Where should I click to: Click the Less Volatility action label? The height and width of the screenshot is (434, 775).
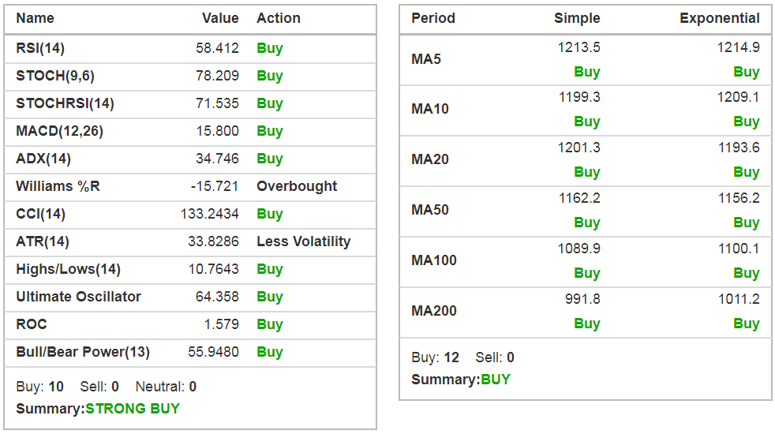[x=303, y=241]
